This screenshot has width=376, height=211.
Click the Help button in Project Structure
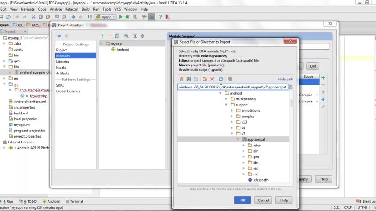(324, 179)
